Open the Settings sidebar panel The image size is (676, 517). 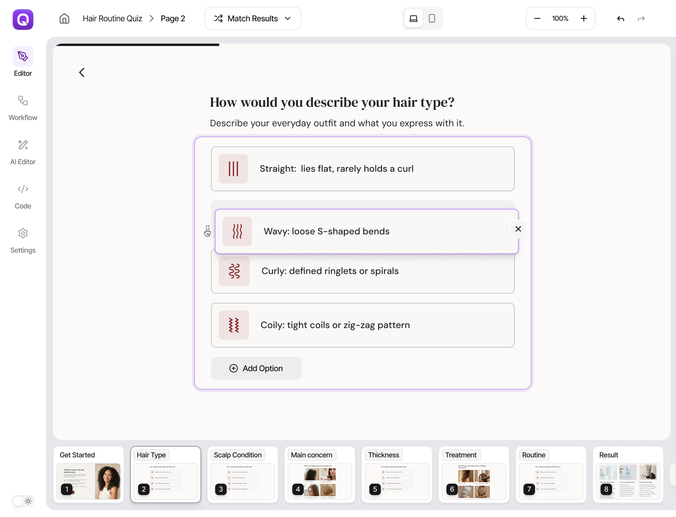(x=23, y=241)
